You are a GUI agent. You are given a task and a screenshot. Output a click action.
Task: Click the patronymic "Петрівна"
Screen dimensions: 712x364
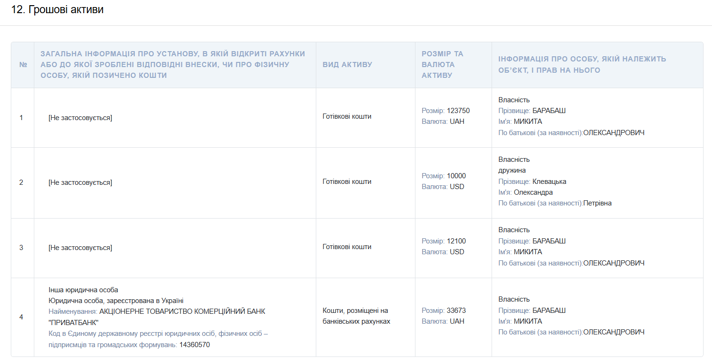(597, 203)
